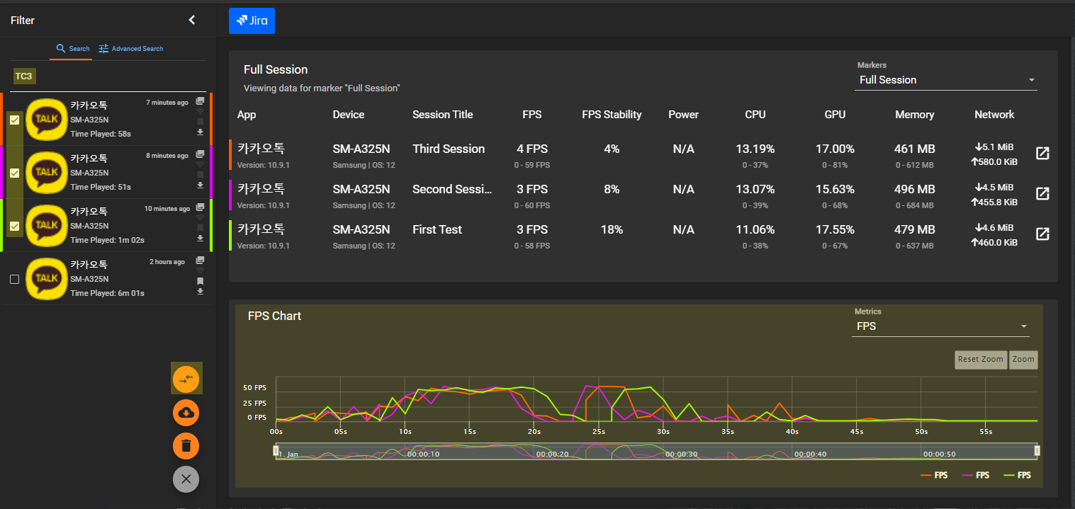Click wifi icon of 7 minutes ago session
Screen dimensions: 1075x509
(200, 111)
